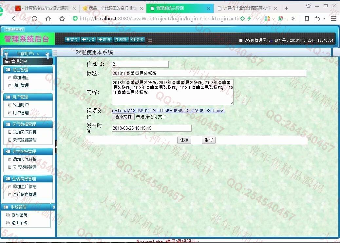
Task: Open 地区管理 sub-item in sidebar
Action: (x=21, y=85)
